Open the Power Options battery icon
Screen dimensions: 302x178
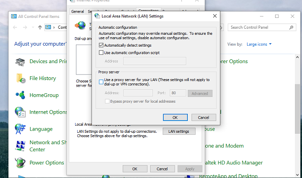(20, 162)
